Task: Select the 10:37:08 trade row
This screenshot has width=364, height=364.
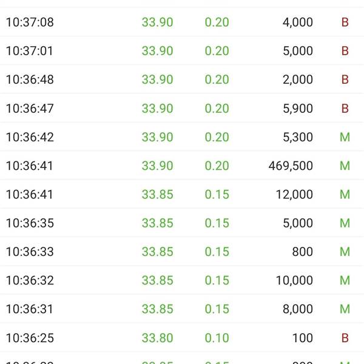Action: (x=182, y=22)
